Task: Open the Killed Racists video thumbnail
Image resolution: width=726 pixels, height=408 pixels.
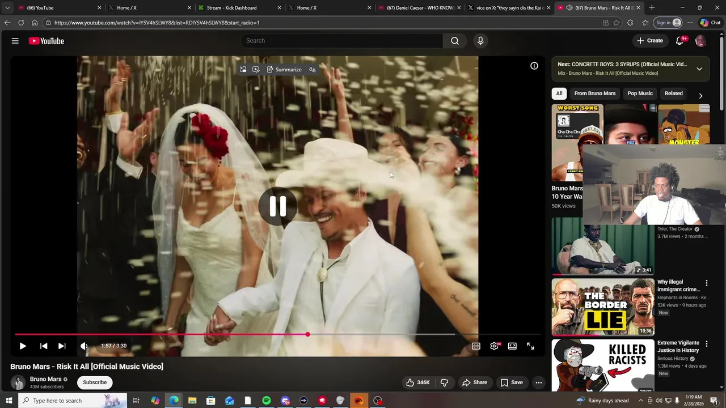Action: pos(603,365)
